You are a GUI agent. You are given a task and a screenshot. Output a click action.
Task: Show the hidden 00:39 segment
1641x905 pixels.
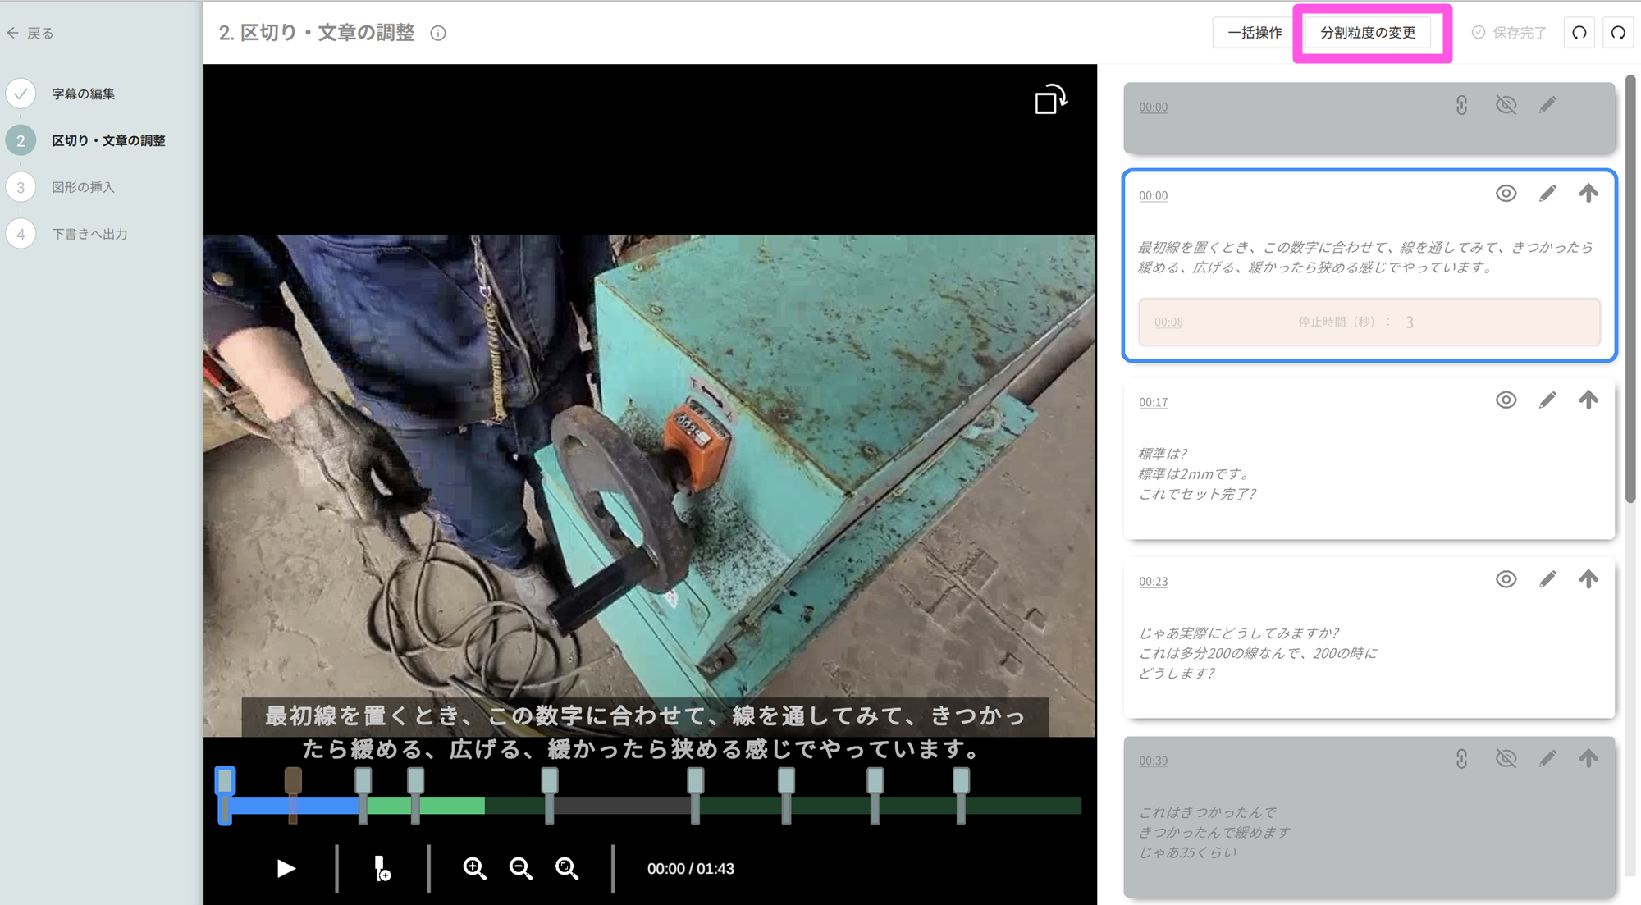(1506, 759)
